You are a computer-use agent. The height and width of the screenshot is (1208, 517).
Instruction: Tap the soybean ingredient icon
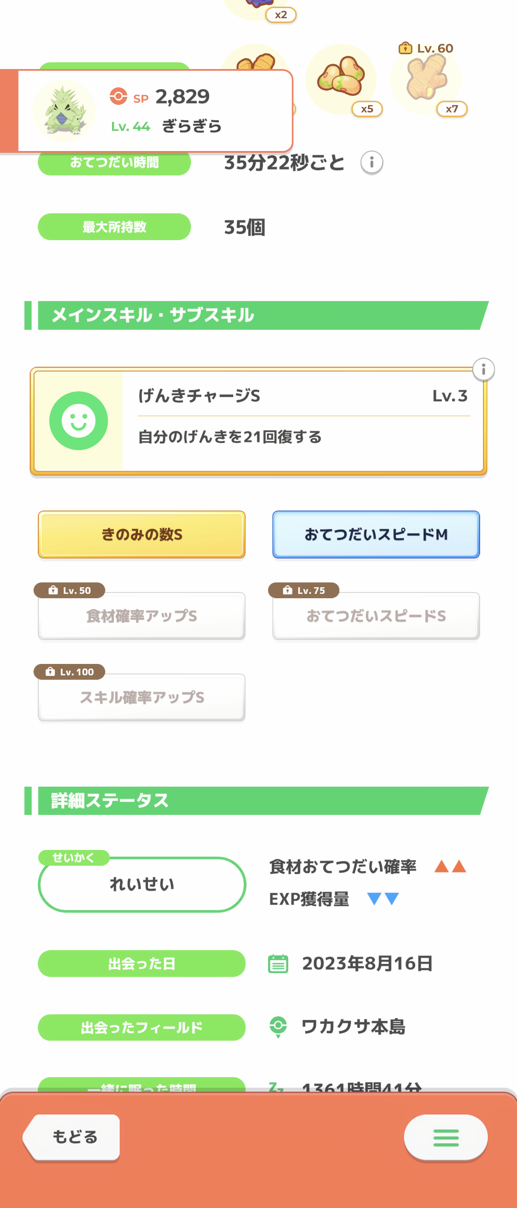[341, 79]
